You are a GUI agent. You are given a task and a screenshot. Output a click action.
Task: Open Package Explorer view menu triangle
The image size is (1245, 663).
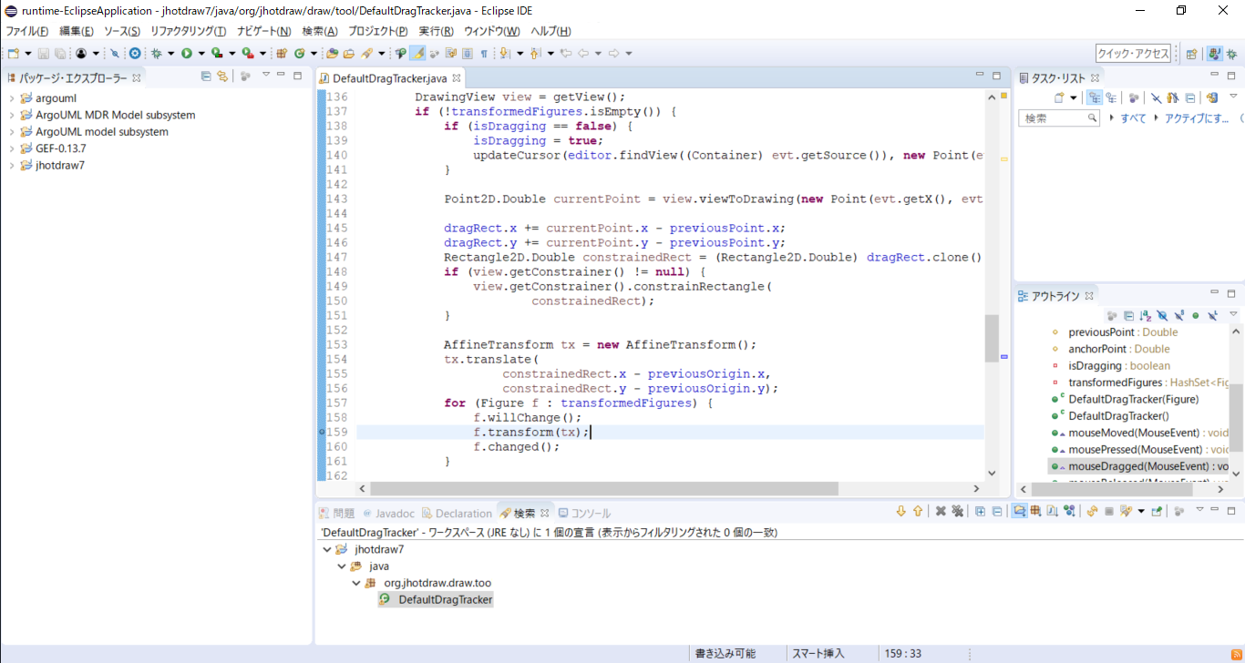265,76
